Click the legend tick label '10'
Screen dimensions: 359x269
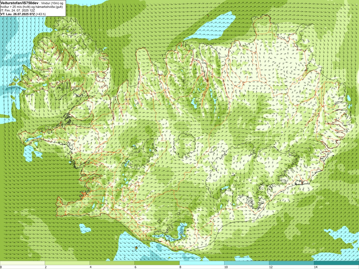tap(226, 267)
